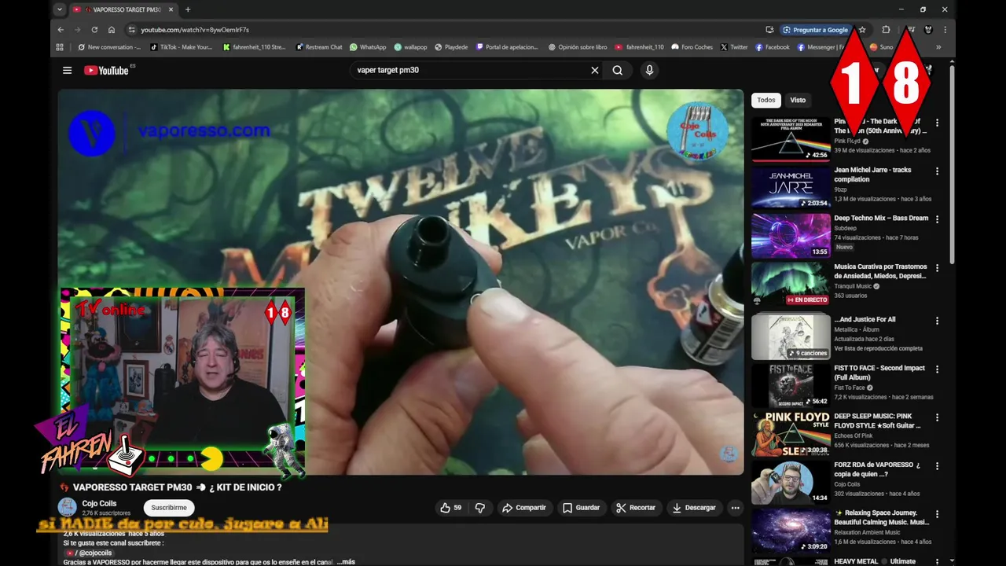Image resolution: width=1006 pixels, height=566 pixels.
Task: Open more actions three-dot menu under video
Action: pyautogui.click(x=736, y=508)
